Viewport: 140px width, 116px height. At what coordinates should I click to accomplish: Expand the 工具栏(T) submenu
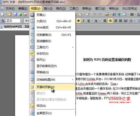(x=53, y=47)
